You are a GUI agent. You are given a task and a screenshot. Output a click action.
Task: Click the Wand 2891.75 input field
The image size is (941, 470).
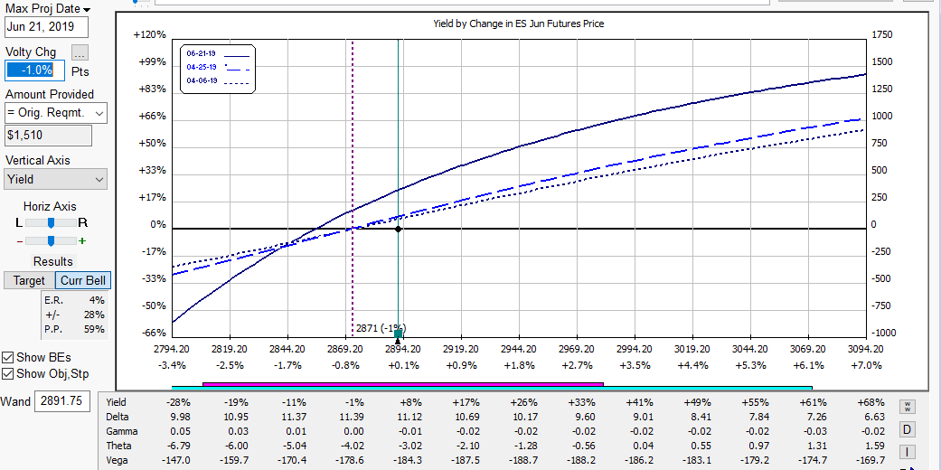tap(63, 401)
